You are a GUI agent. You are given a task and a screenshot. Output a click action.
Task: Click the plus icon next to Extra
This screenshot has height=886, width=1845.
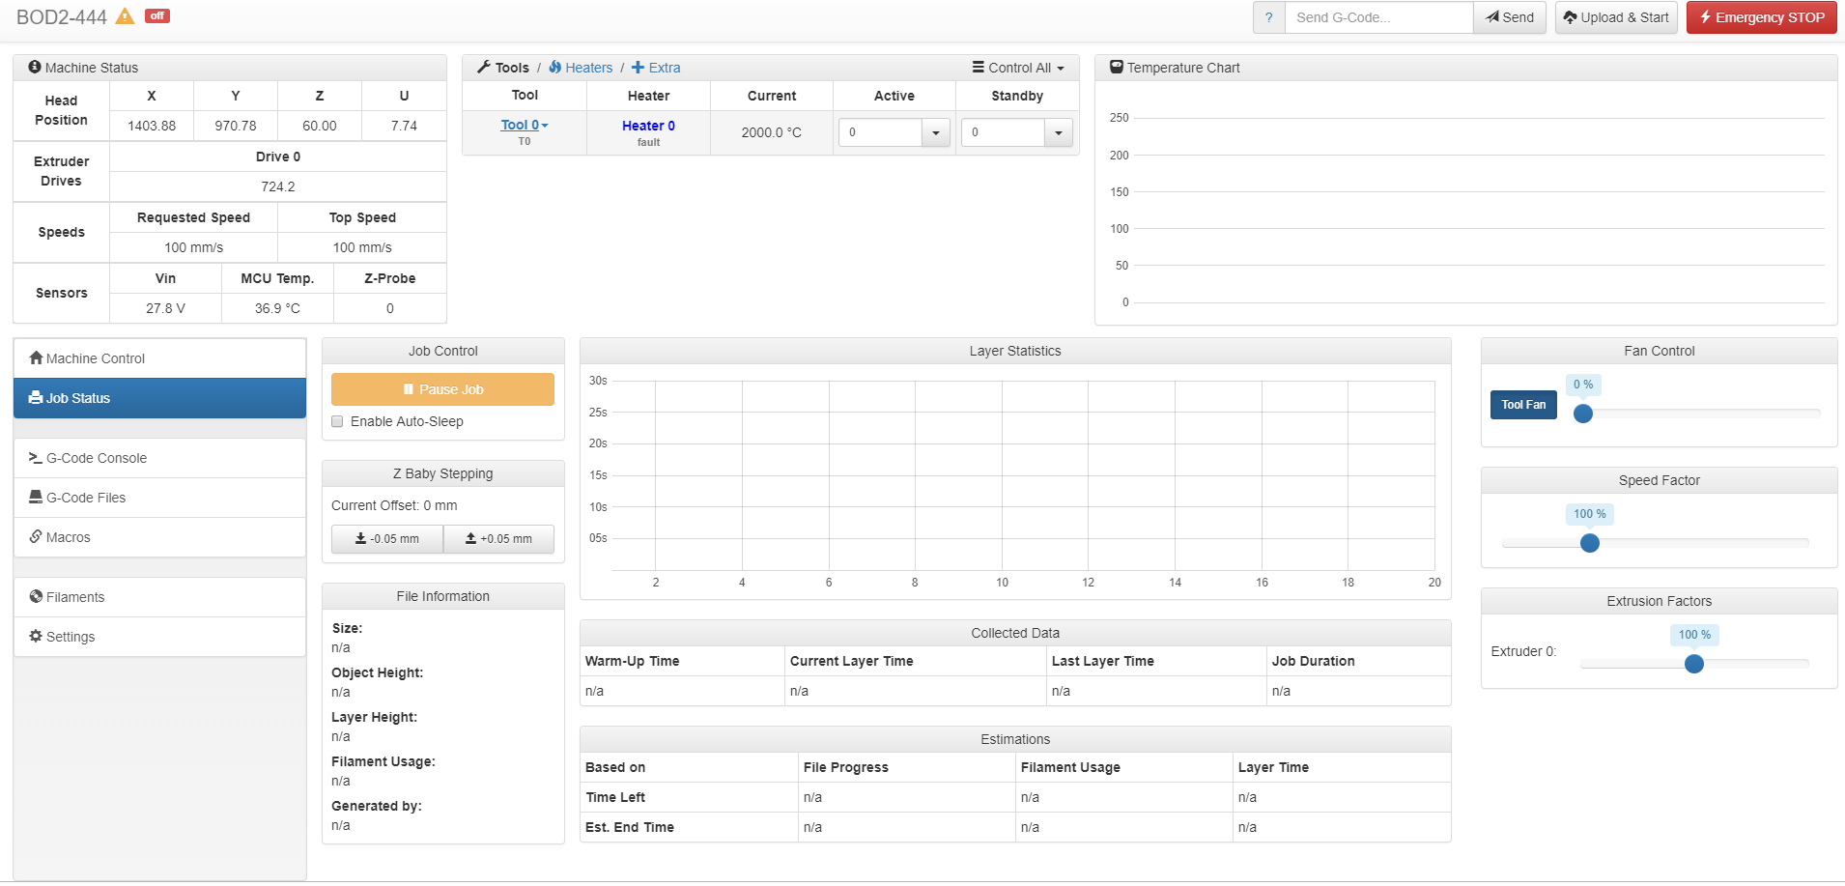click(x=638, y=67)
